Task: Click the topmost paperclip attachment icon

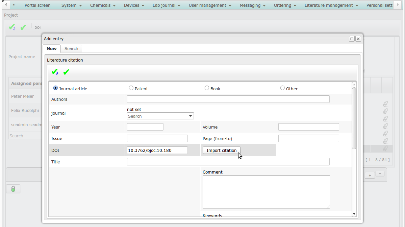Action: point(385,104)
